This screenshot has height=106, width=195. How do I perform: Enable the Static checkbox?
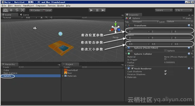click(x=184, y=18)
